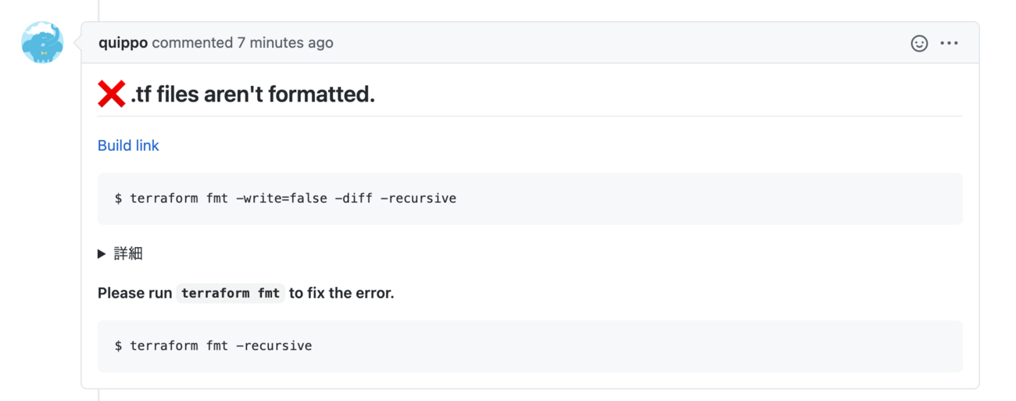Expand the 詳細 disclosure triangle
The height and width of the screenshot is (401, 1016).
point(102,253)
